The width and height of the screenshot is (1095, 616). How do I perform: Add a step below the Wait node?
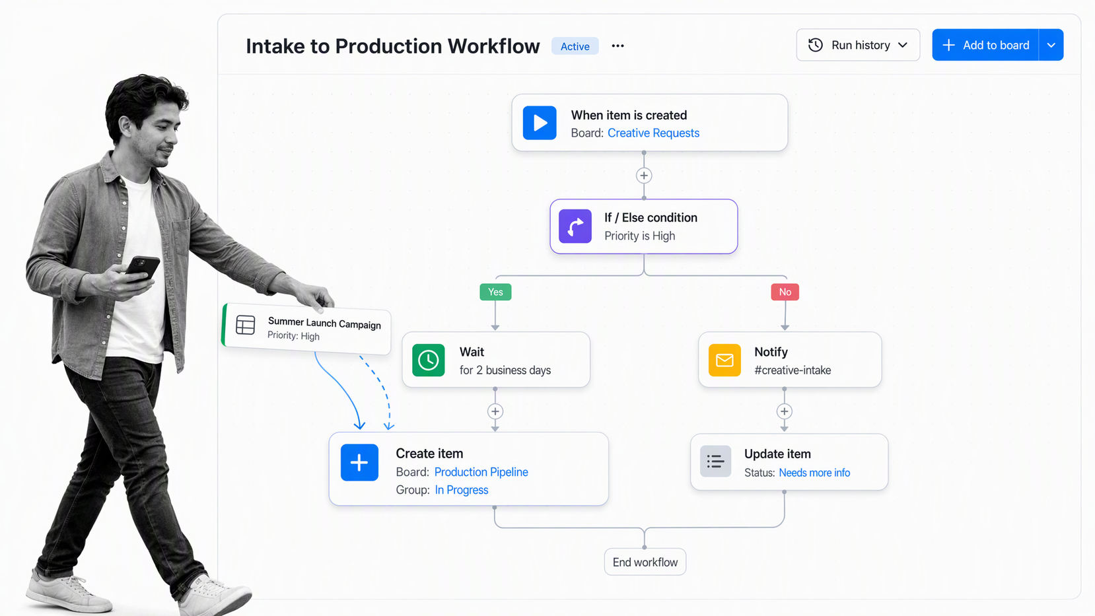click(495, 411)
